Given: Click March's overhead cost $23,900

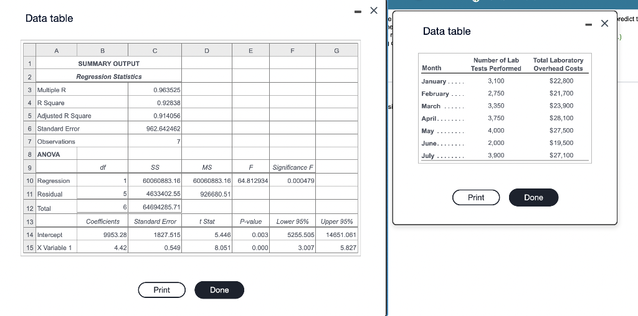Looking at the screenshot, I should pos(561,106).
